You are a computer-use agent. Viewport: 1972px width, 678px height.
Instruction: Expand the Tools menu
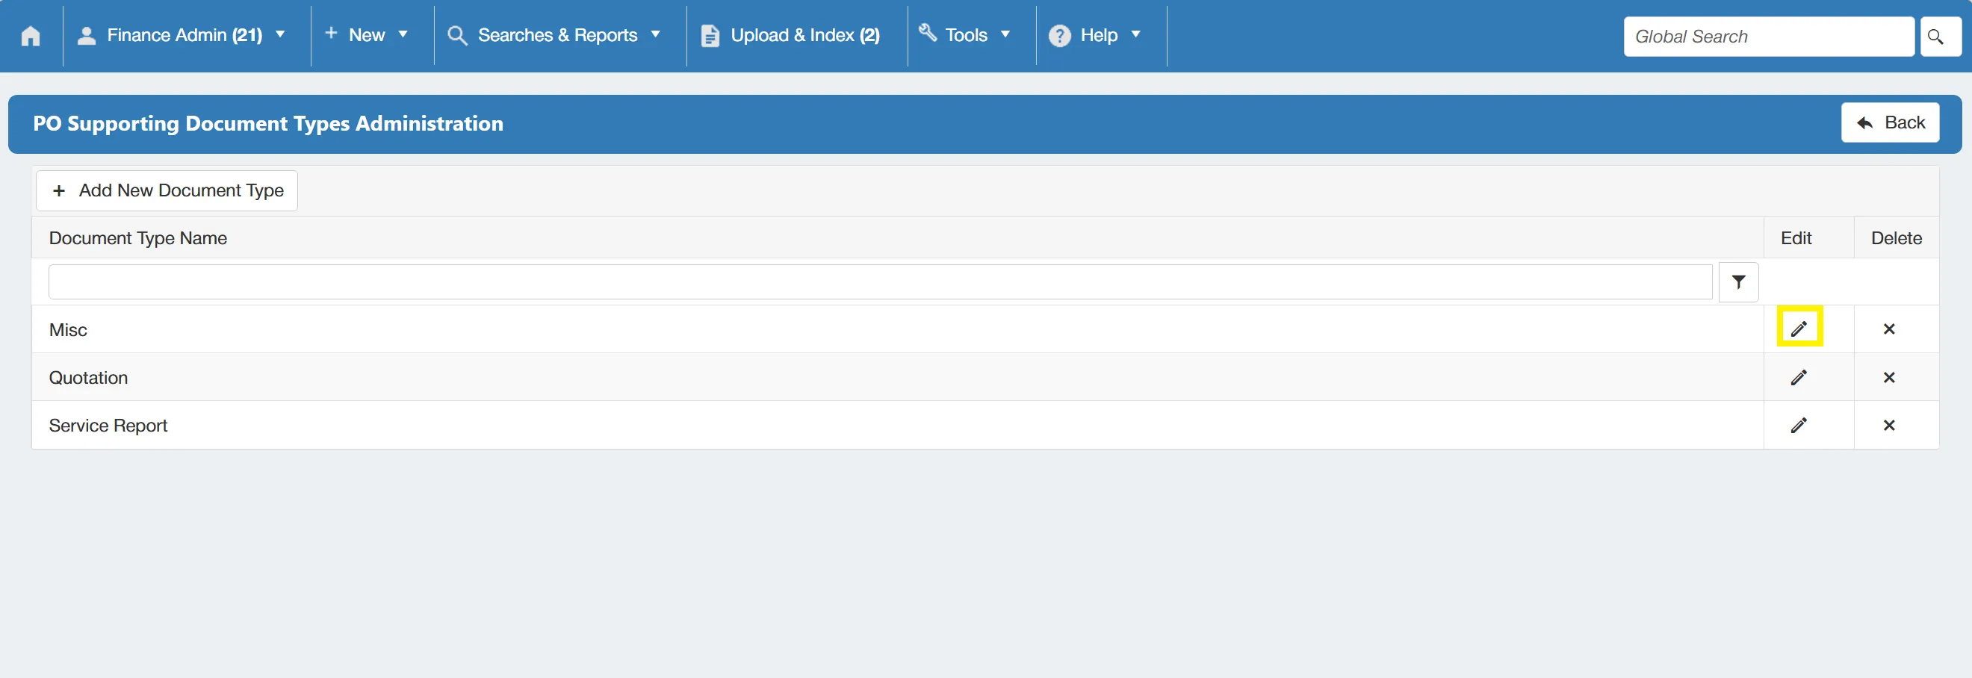(964, 35)
